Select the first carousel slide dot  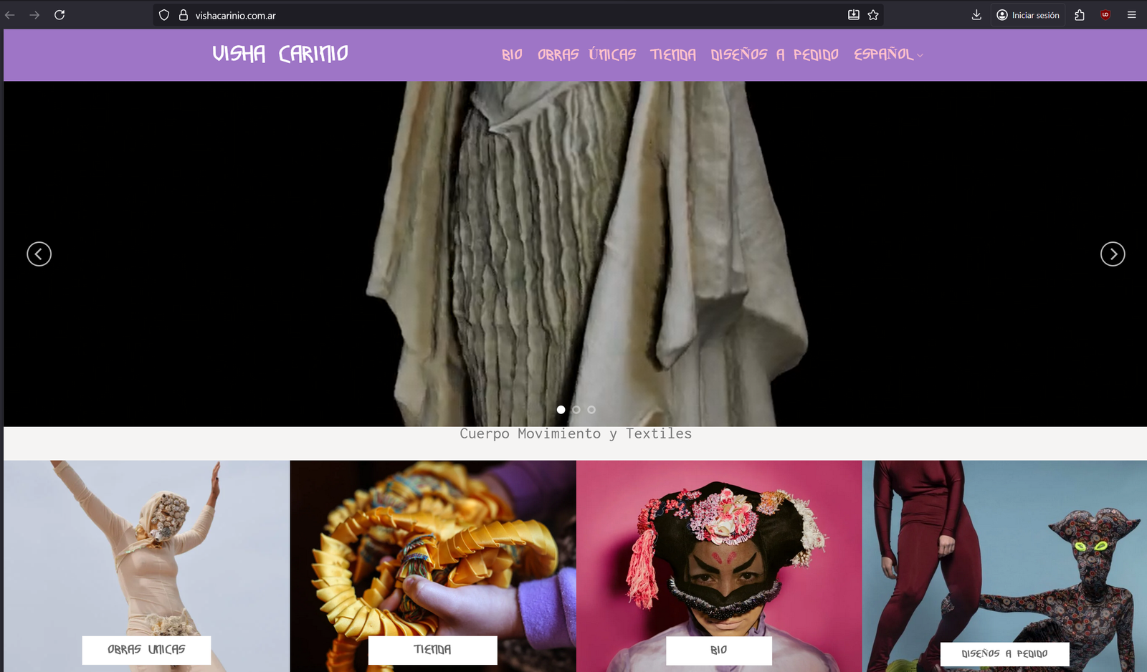(x=561, y=410)
